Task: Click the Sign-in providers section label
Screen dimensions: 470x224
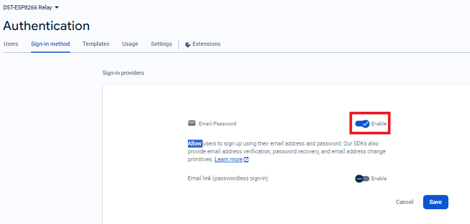Action: (x=123, y=73)
